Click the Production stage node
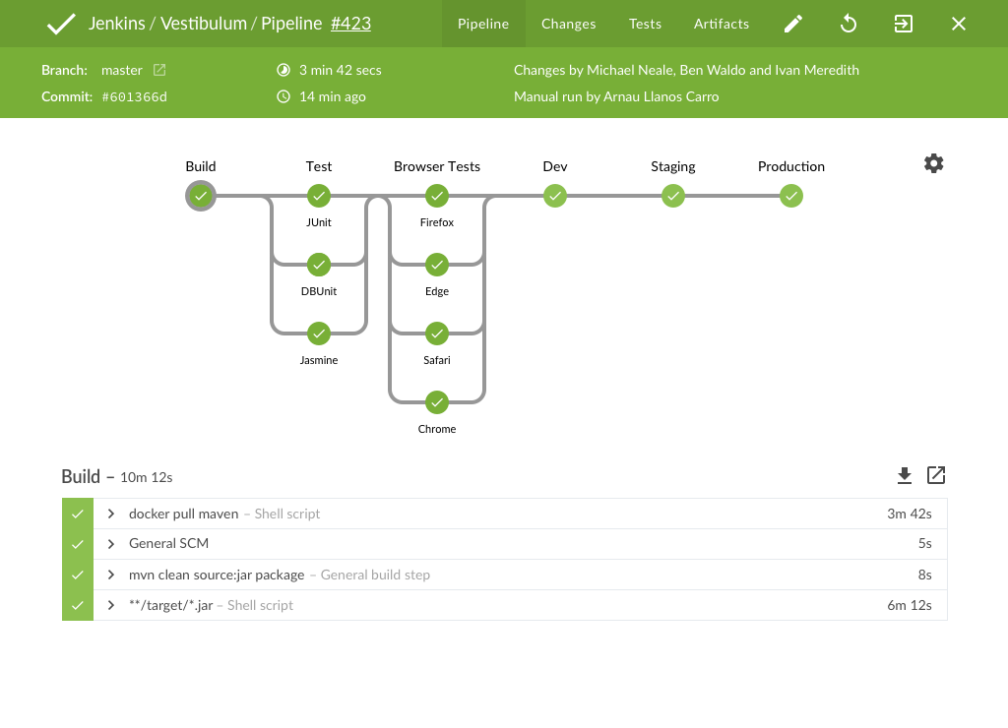The image size is (1008, 728). pyautogui.click(x=791, y=196)
